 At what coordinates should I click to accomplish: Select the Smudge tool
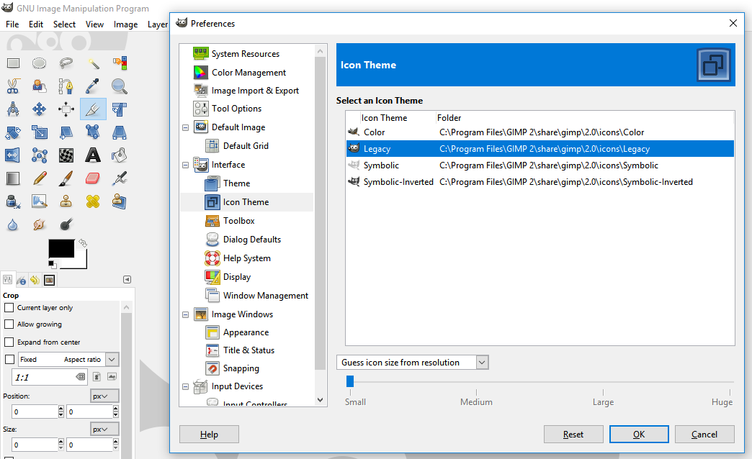[x=40, y=224]
